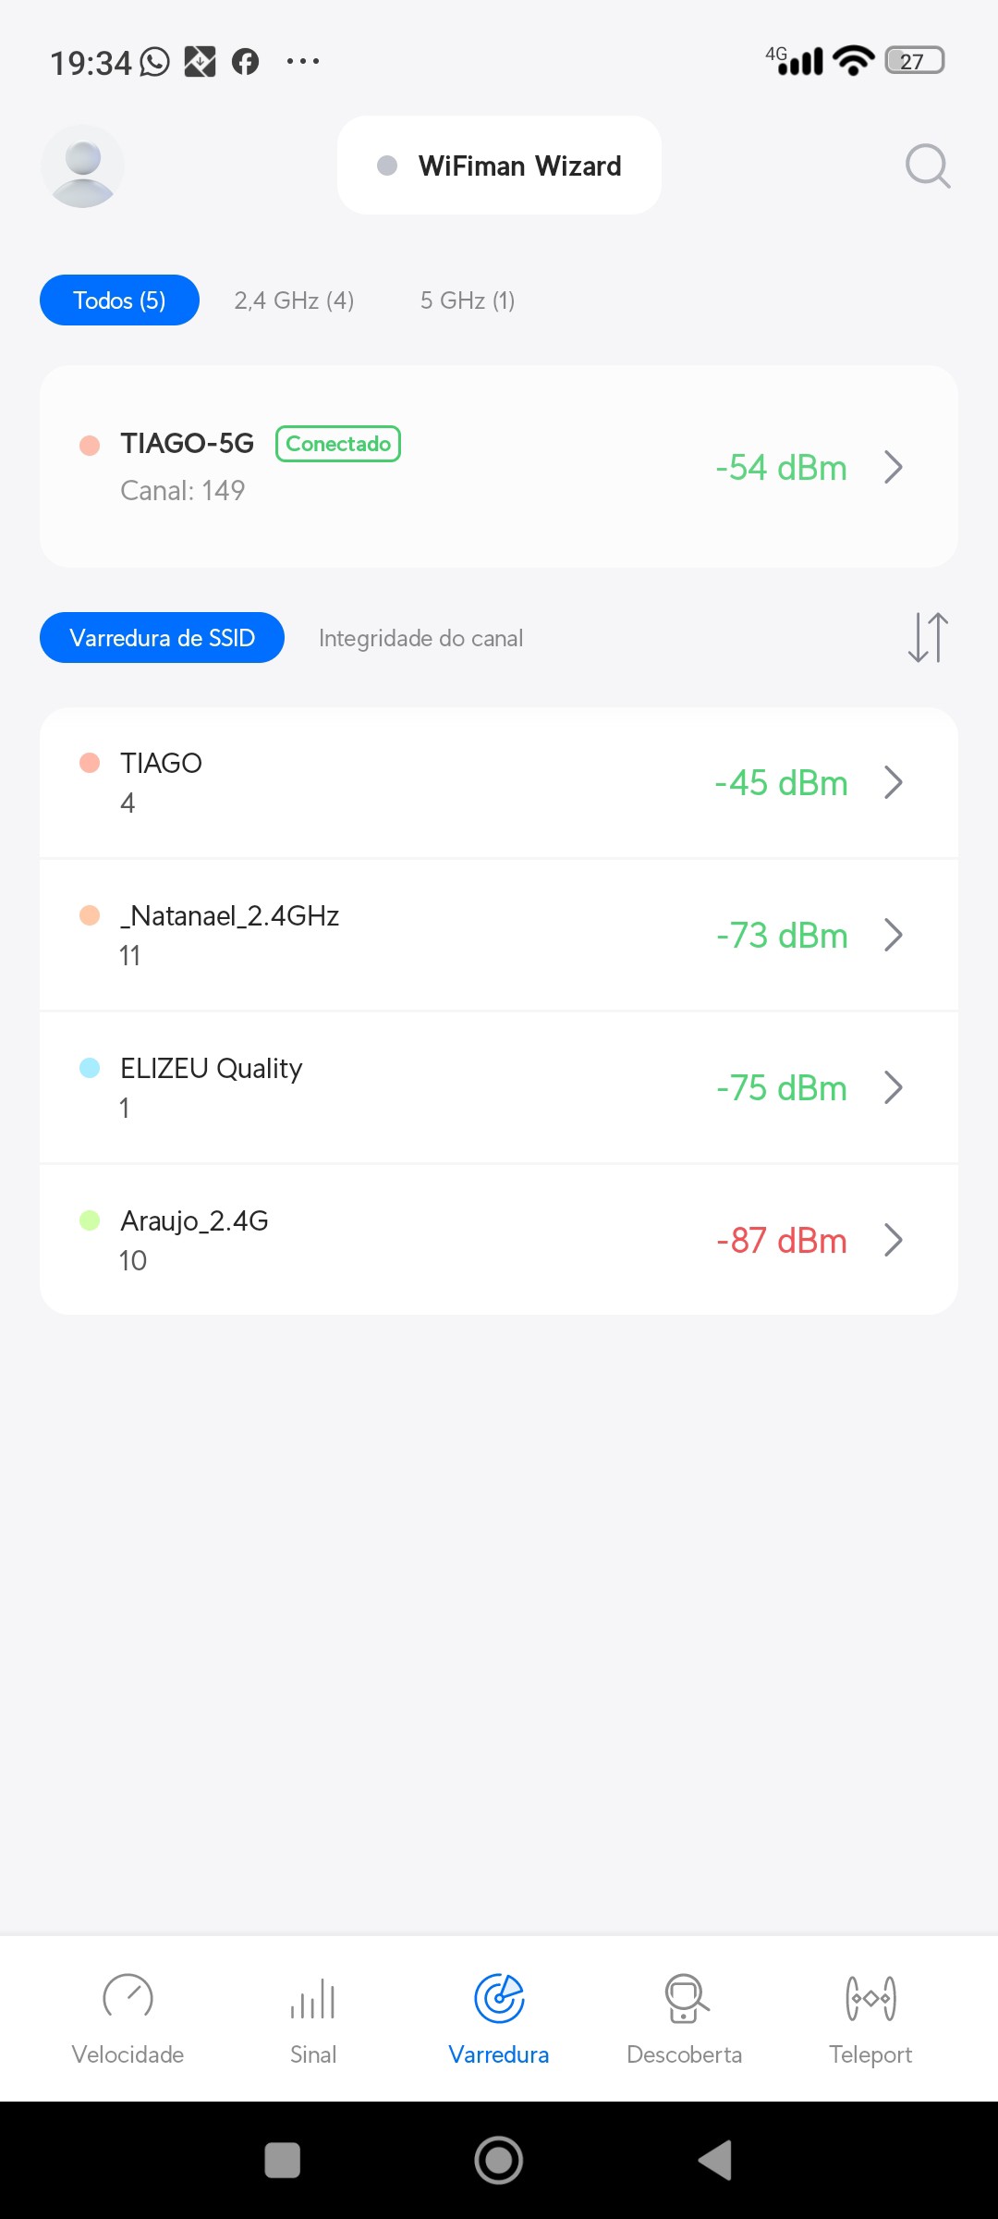The width and height of the screenshot is (998, 2219).
Task: Open the user profile avatar
Action: point(82,166)
